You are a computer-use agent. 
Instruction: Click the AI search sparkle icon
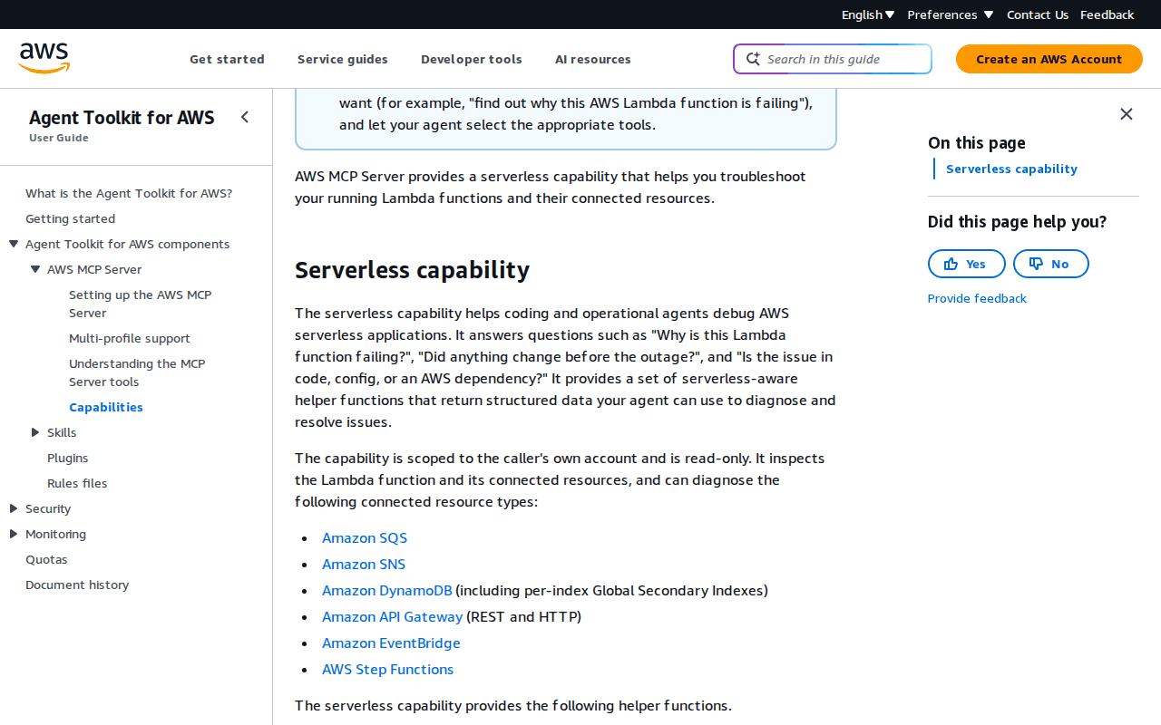753,59
